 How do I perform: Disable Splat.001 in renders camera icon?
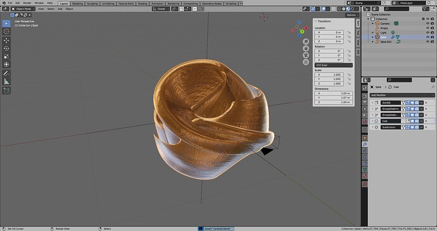433,42
